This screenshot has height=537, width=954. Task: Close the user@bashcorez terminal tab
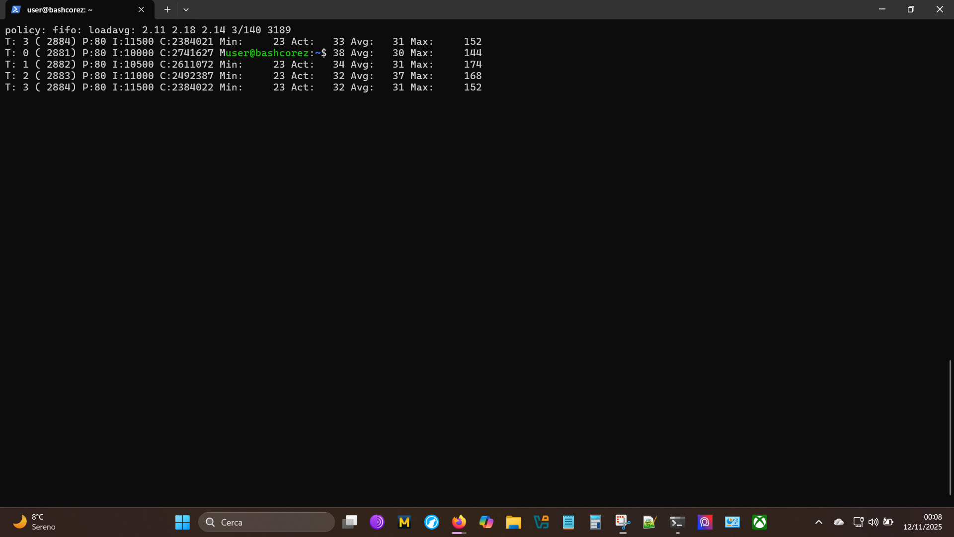(141, 9)
